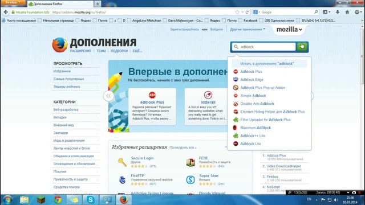365x205 pixels.
Task: Open the Firefox application menu button
Action: tap(13, 2)
